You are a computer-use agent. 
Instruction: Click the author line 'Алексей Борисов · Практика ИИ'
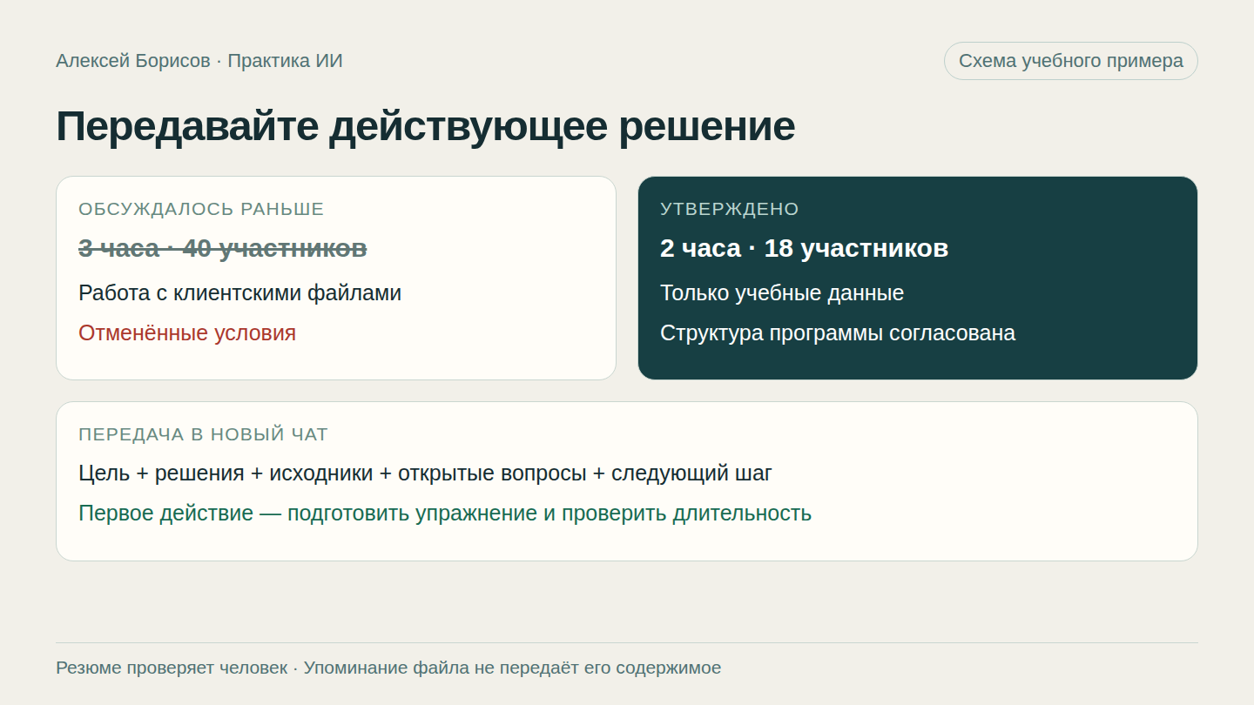[x=199, y=61]
